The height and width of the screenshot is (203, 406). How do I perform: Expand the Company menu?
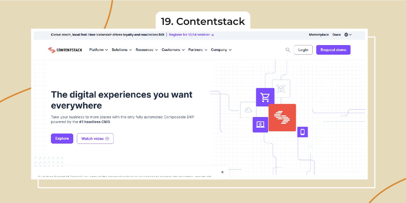221,50
